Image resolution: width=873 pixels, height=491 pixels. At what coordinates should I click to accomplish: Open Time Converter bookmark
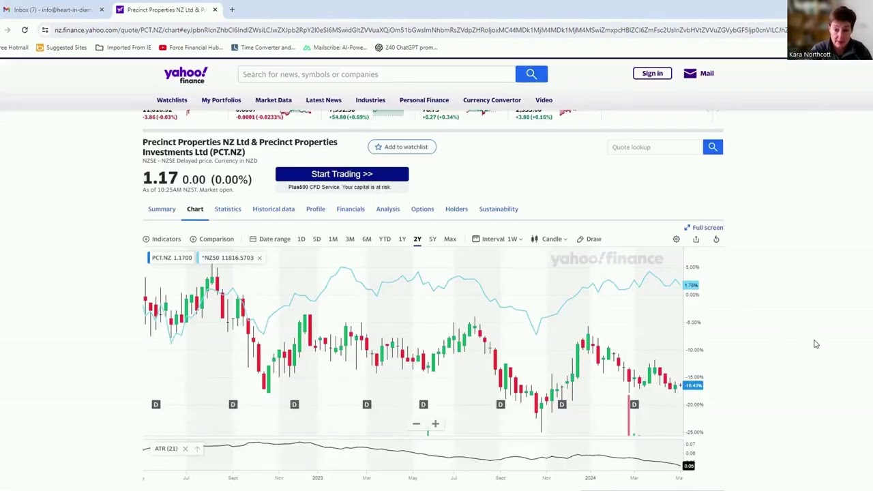(x=263, y=48)
